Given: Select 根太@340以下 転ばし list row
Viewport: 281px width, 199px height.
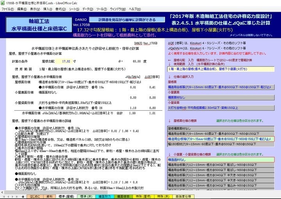Looking at the screenshot, I should coord(221,165).
